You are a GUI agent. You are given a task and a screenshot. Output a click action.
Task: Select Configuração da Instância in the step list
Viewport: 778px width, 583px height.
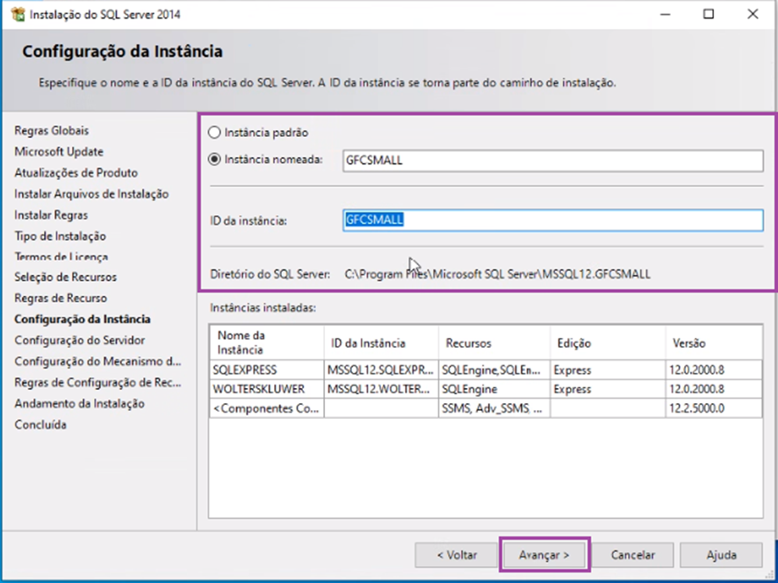click(x=83, y=319)
